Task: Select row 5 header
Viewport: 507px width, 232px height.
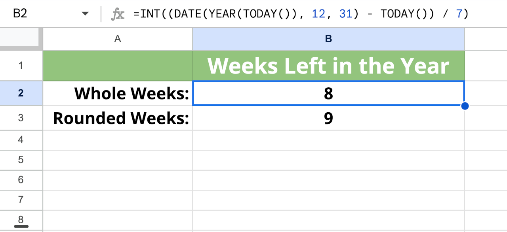Action: [21, 160]
